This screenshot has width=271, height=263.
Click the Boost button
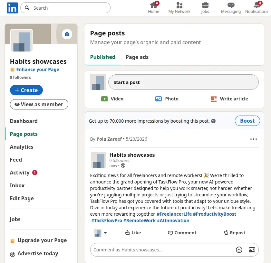click(247, 121)
